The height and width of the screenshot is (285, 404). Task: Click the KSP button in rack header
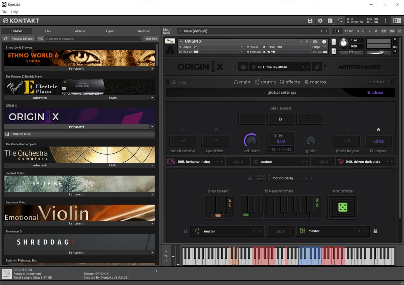click(384, 31)
